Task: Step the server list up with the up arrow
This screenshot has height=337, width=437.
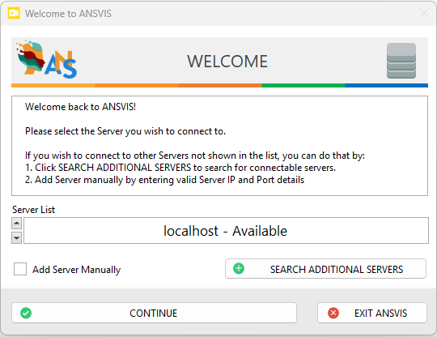Action: click(x=17, y=224)
